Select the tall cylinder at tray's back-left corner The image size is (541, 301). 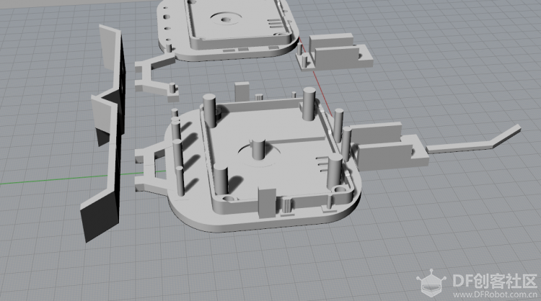click(209, 111)
